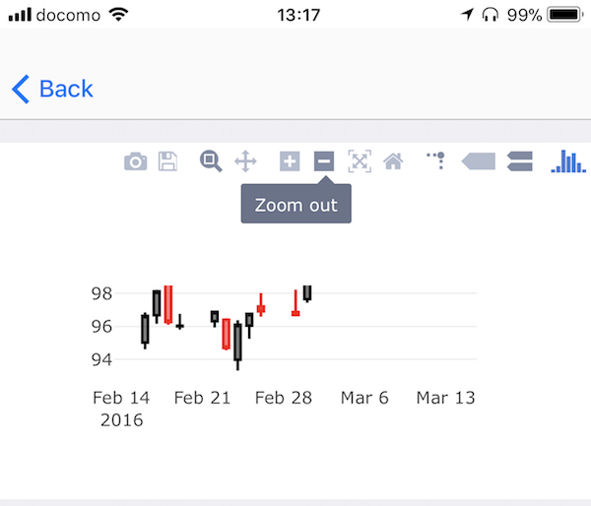Image resolution: width=591 pixels, height=506 pixels.
Task: Tap the blue back chevron arrow
Action: pos(21,89)
